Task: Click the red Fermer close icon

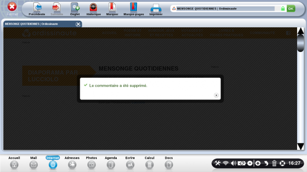Action: [12, 7]
